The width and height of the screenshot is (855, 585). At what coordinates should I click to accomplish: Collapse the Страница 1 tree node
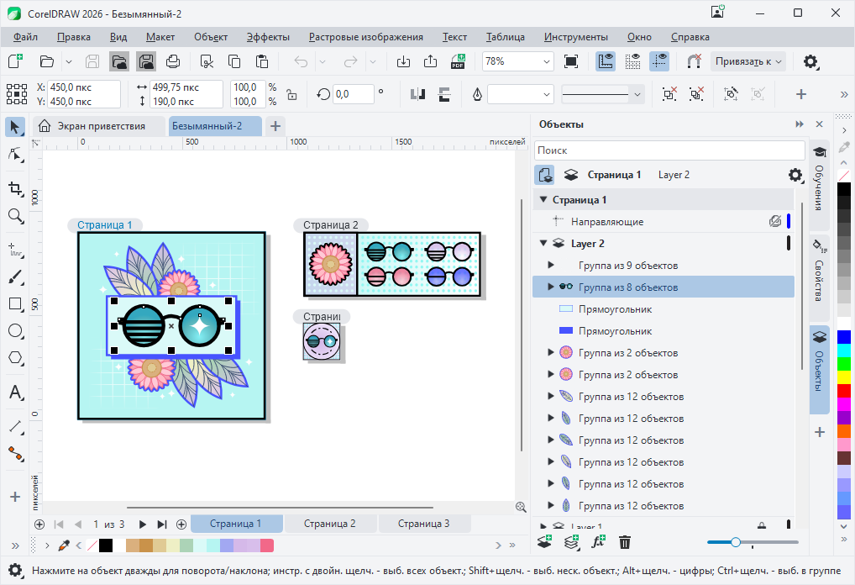coord(543,199)
